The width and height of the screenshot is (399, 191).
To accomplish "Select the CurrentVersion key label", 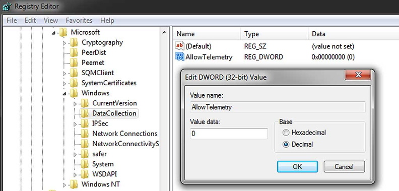I will [x=114, y=103].
